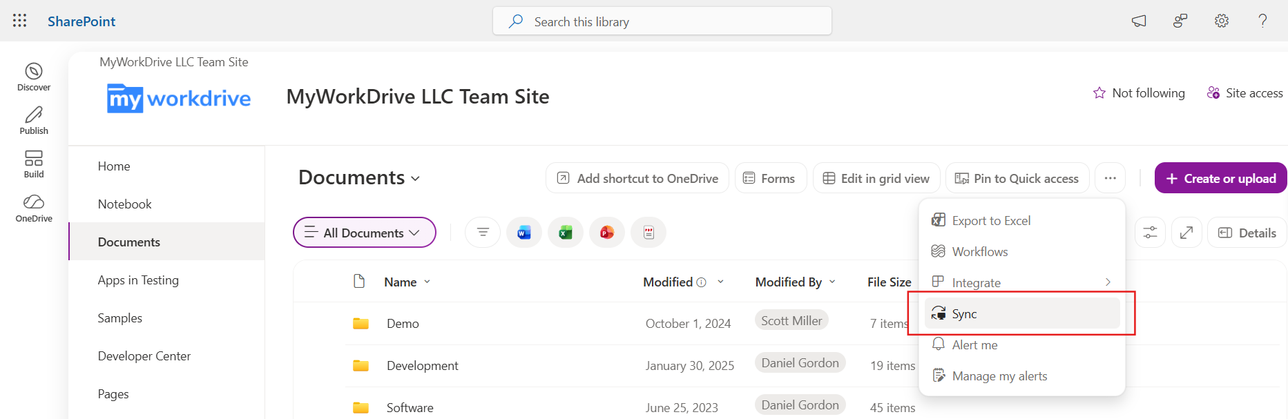Viewport: 1288px width, 419px height.
Task: Open Build in the app bar
Action: point(34,164)
